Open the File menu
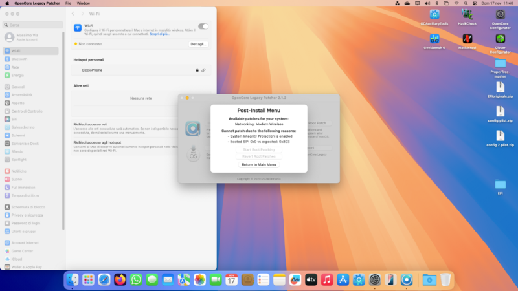The height and width of the screenshot is (291, 518). 68,3
